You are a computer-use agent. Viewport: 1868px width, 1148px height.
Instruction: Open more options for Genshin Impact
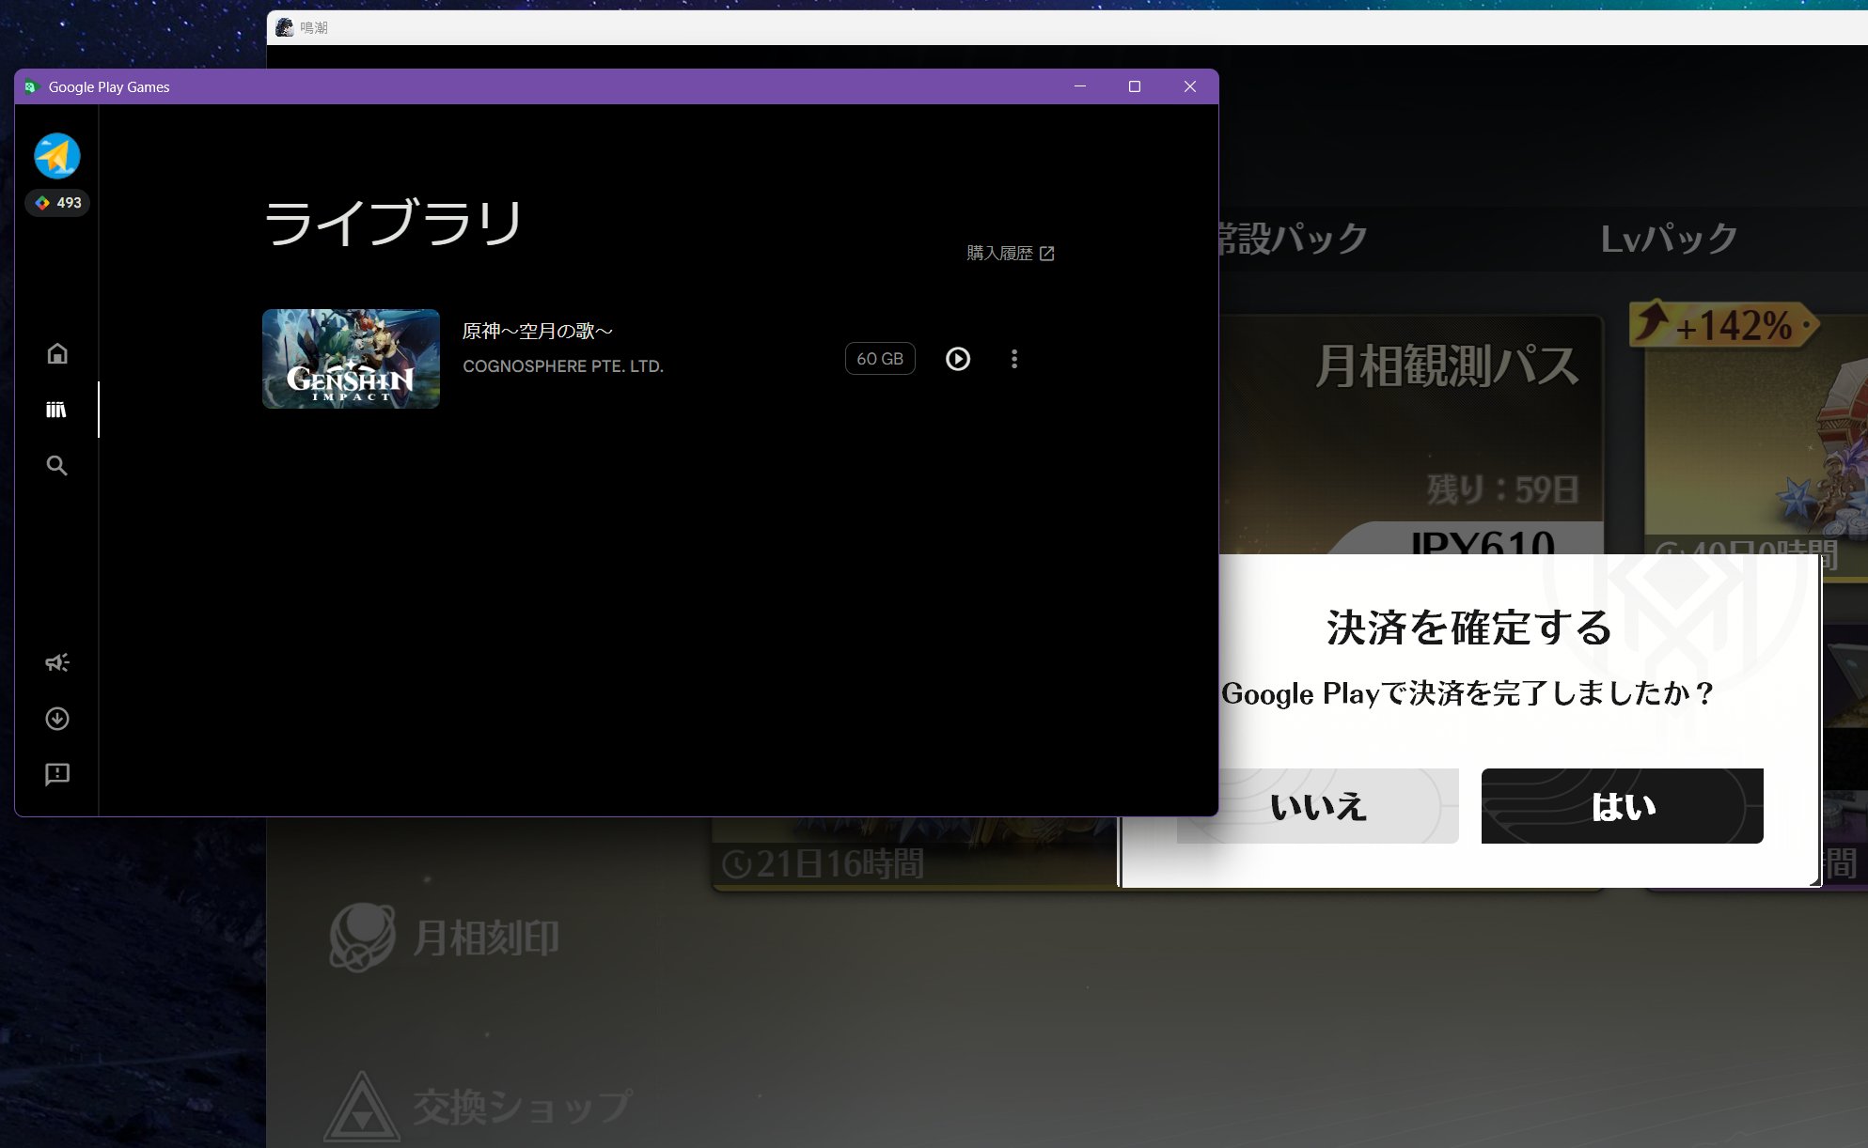(x=1014, y=359)
